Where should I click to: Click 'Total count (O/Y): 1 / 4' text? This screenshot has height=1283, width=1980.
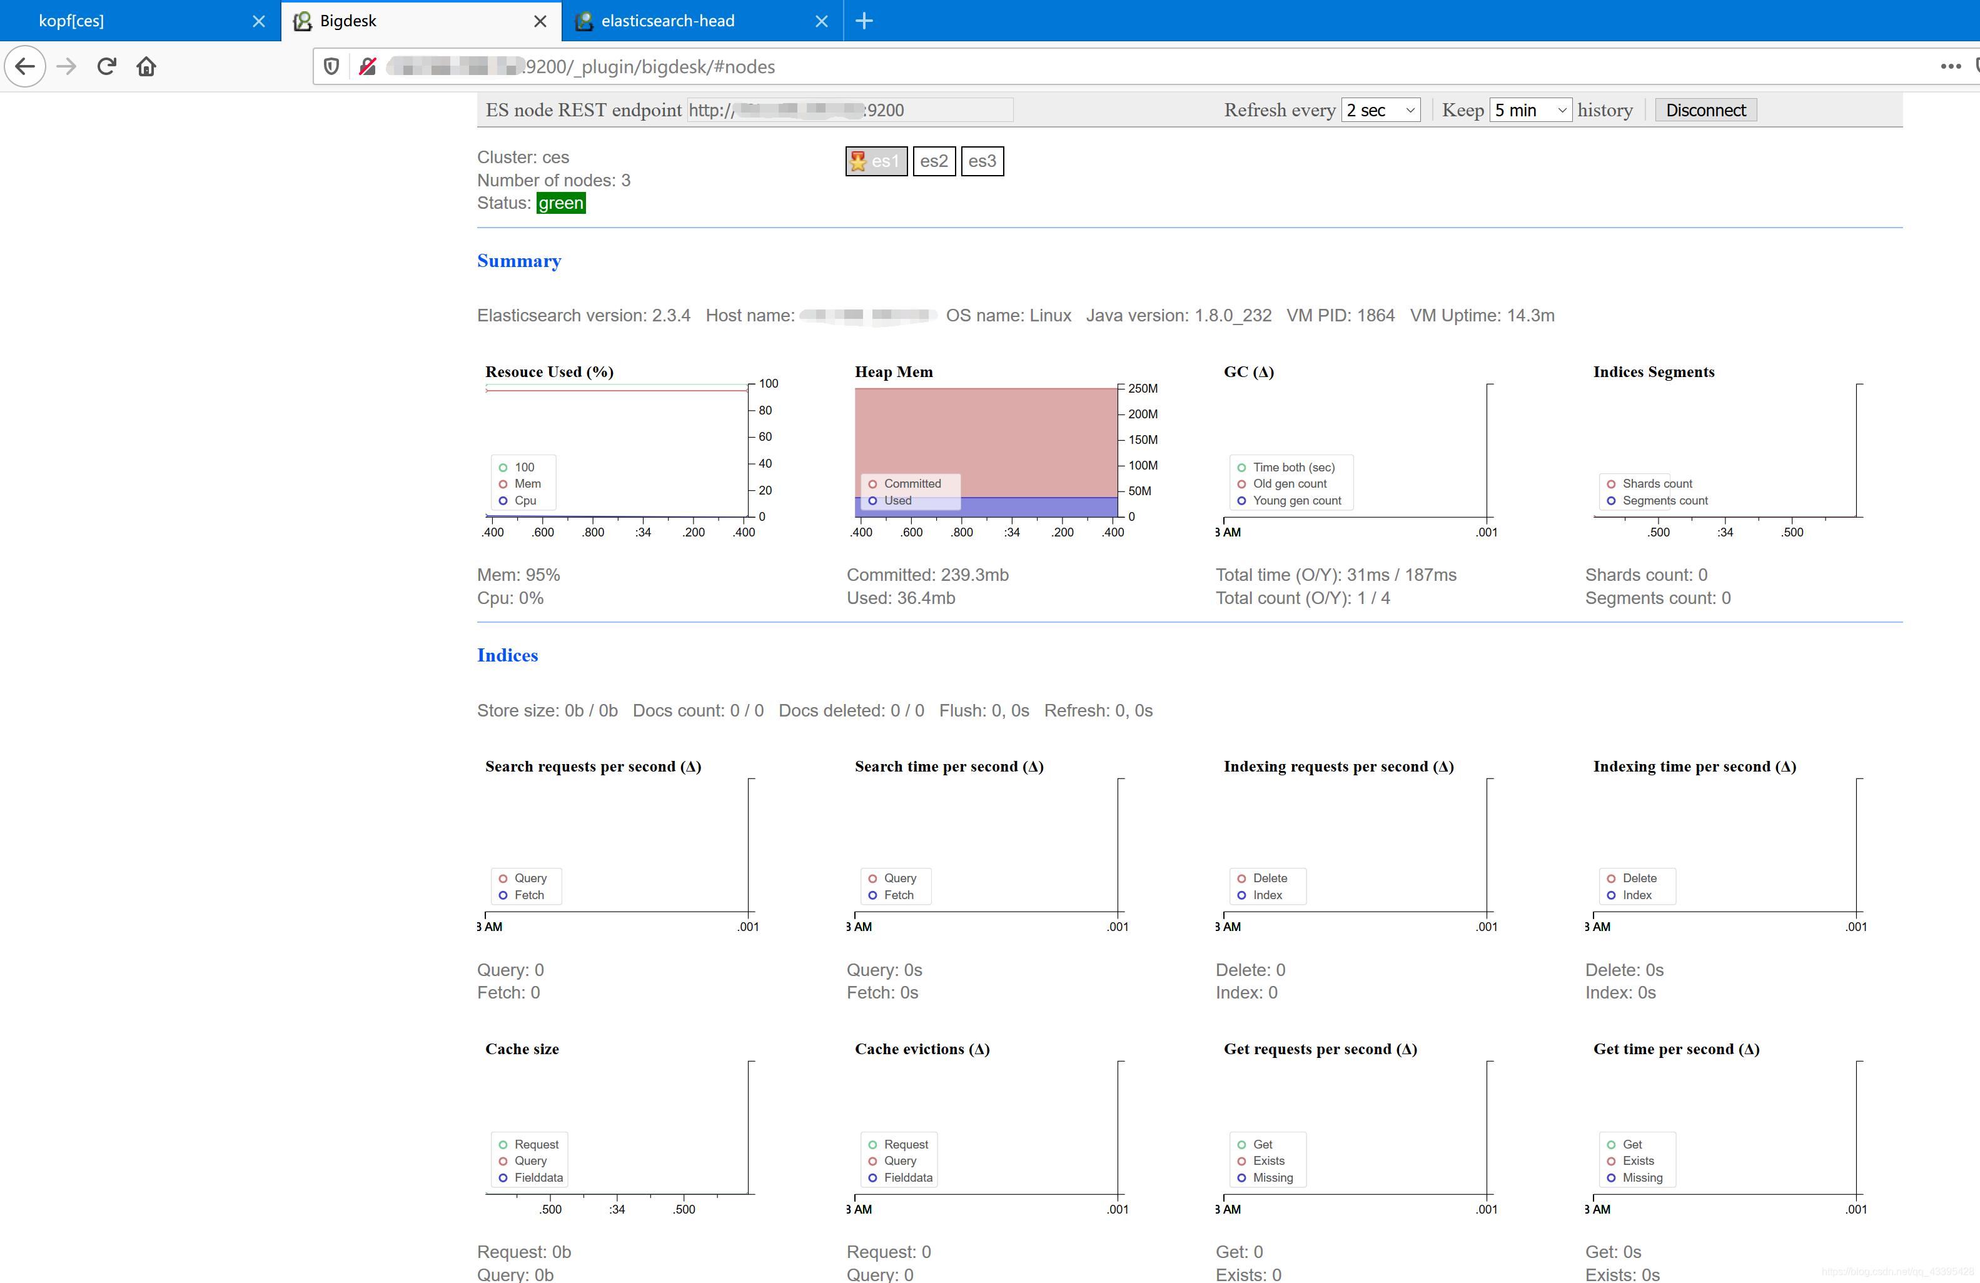(1303, 598)
